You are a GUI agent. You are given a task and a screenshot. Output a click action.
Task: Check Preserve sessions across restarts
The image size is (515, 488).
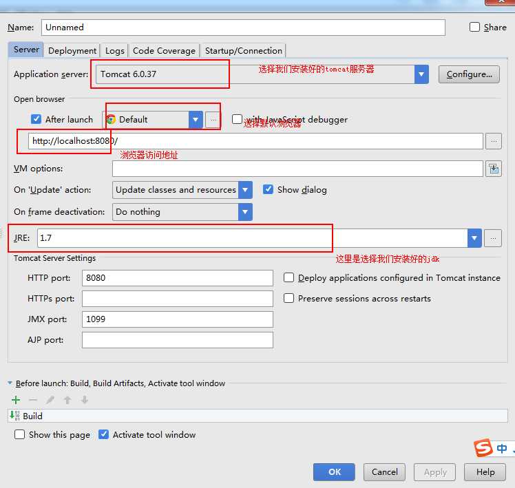click(288, 298)
